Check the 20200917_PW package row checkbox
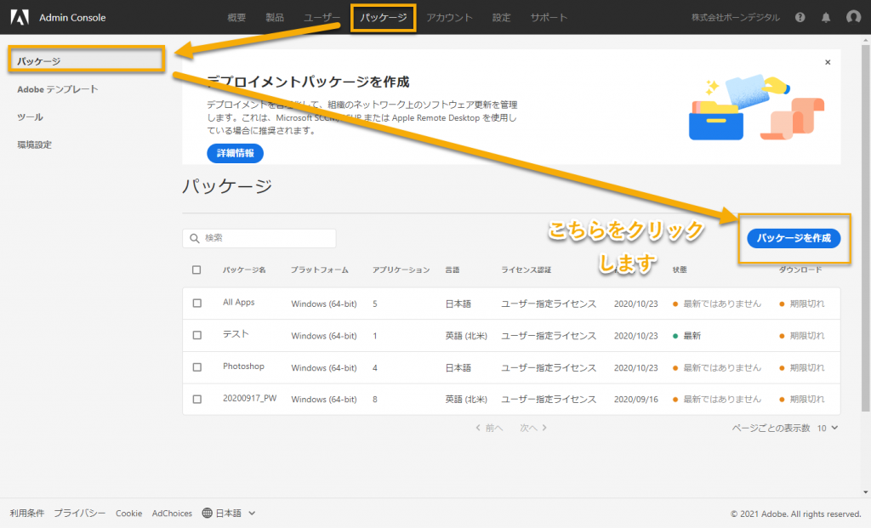Viewport: 871px width, 528px height. pos(197,400)
